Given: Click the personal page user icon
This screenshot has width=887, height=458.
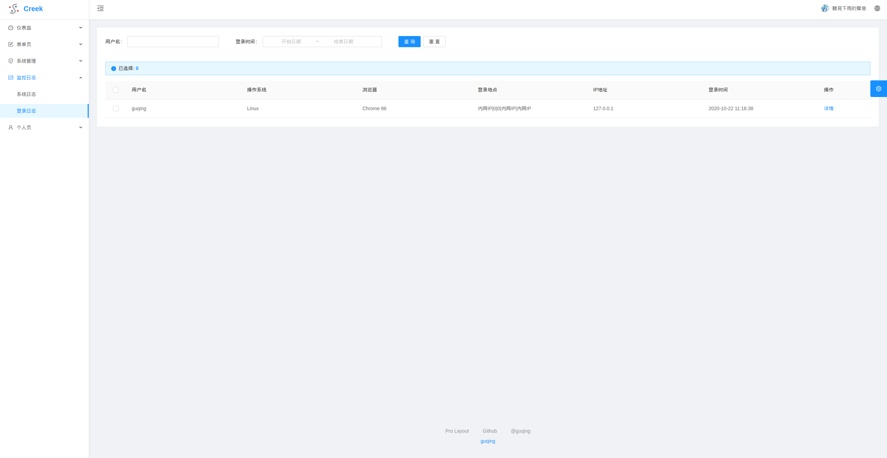Looking at the screenshot, I should tap(11, 127).
